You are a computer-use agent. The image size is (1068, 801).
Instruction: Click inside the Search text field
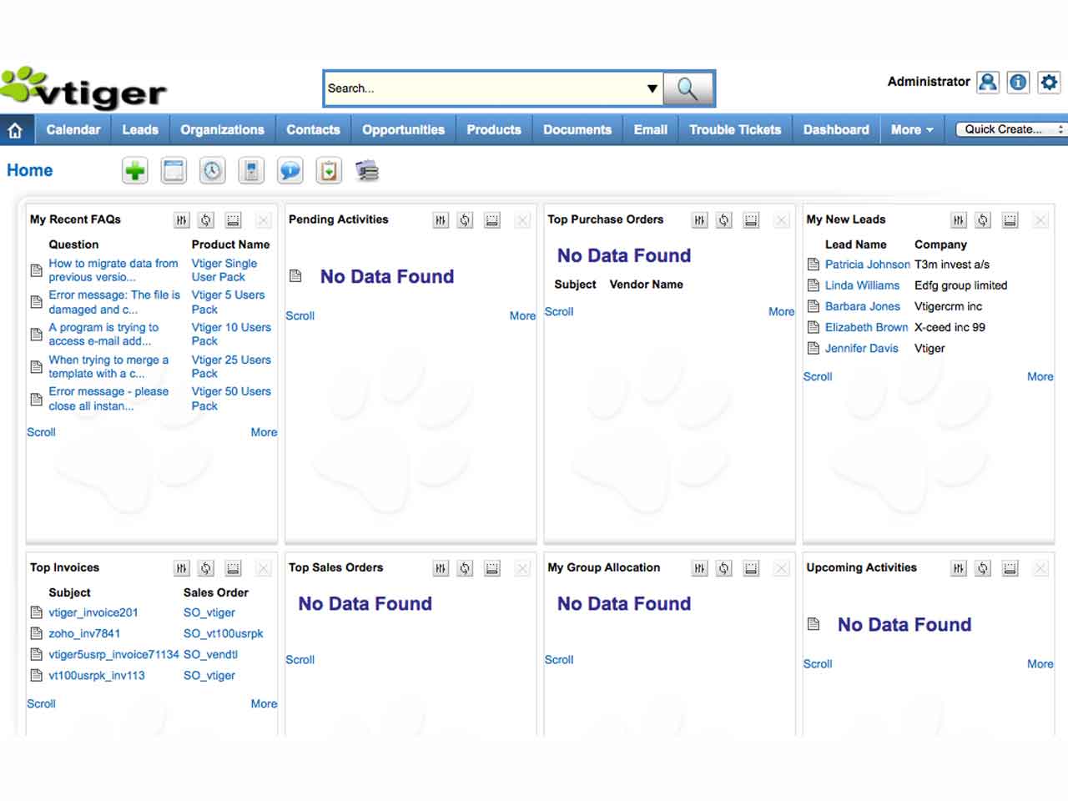pos(484,88)
